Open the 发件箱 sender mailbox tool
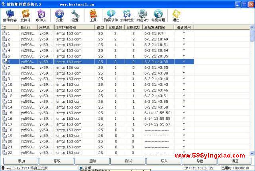Viewport: 255px width, 171px height. [25, 15]
